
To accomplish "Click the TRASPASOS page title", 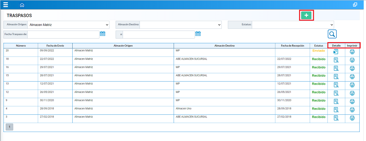I will 19,16.
